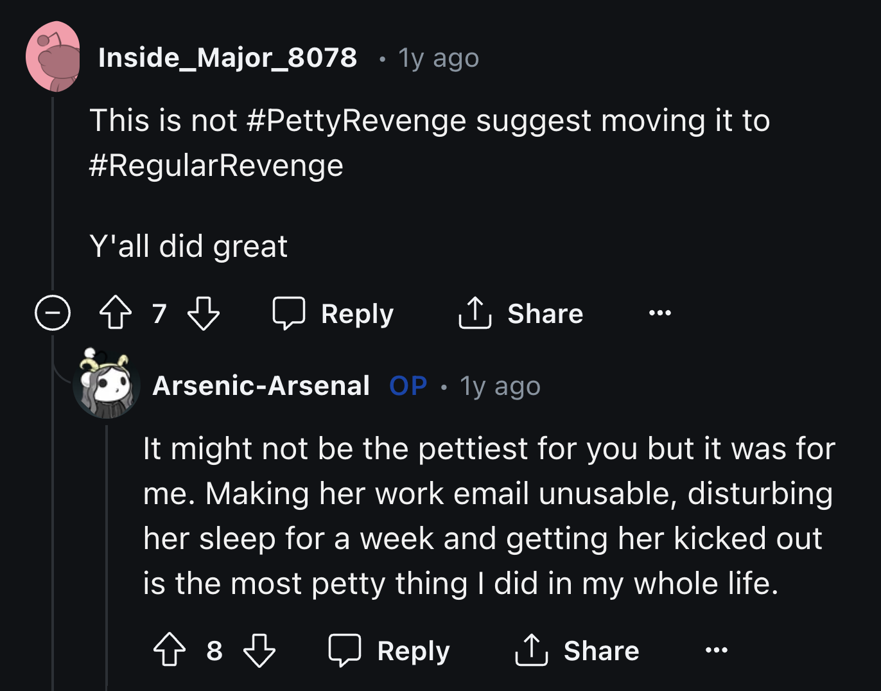Upvote Inside_Major_8078's comment
Image resolution: width=881 pixels, height=691 pixels.
point(114,313)
